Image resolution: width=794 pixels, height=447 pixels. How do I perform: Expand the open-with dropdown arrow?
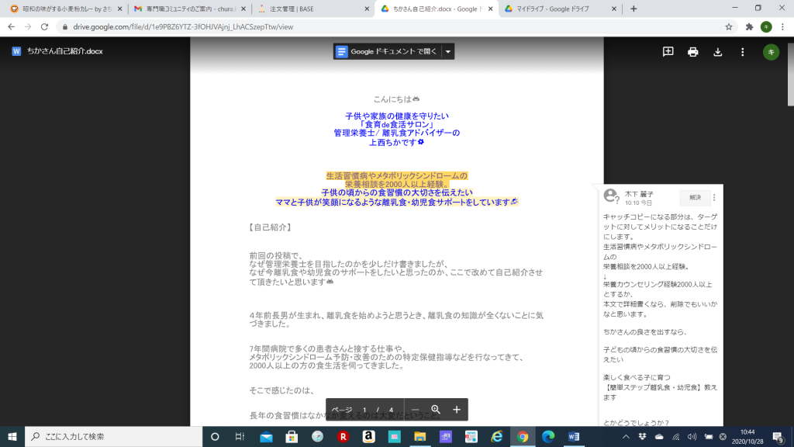(x=448, y=51)
